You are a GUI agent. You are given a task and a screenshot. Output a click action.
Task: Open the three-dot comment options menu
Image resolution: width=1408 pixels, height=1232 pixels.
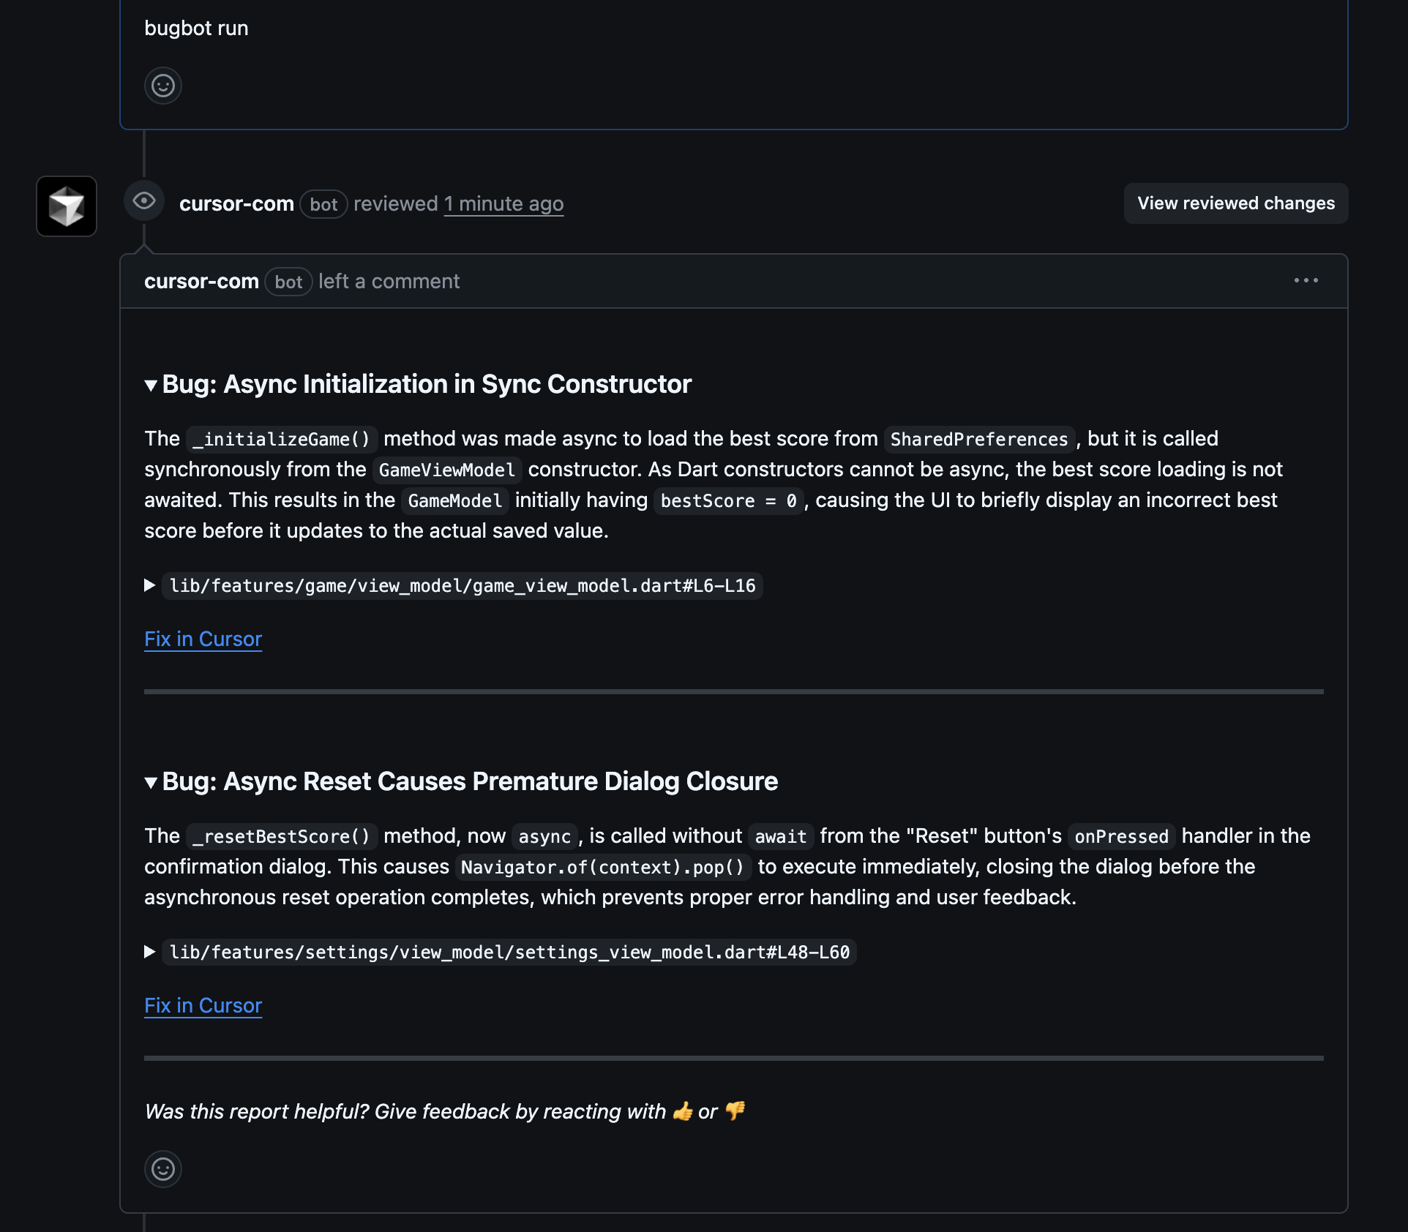(1306, 281)
